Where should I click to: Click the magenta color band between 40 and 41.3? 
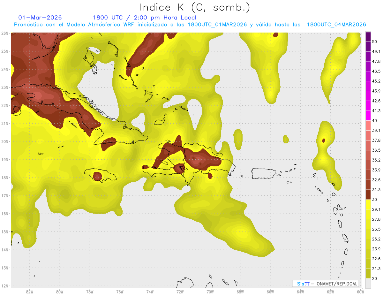click(368, 116)
